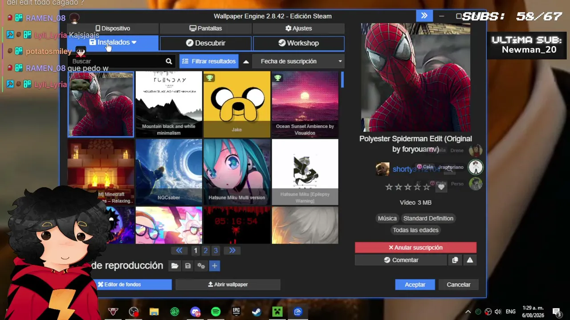The image size is (570, 320).
Task: Click the Abrir wallpaper button
Action: tap(228, 284)
